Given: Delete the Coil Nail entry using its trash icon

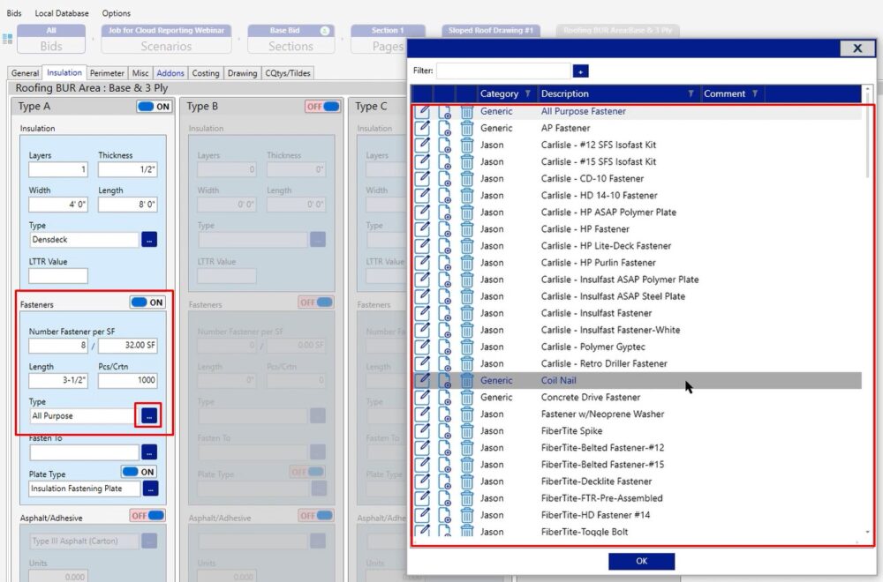Looking at the screenshot, I should [x=466, y=381].
